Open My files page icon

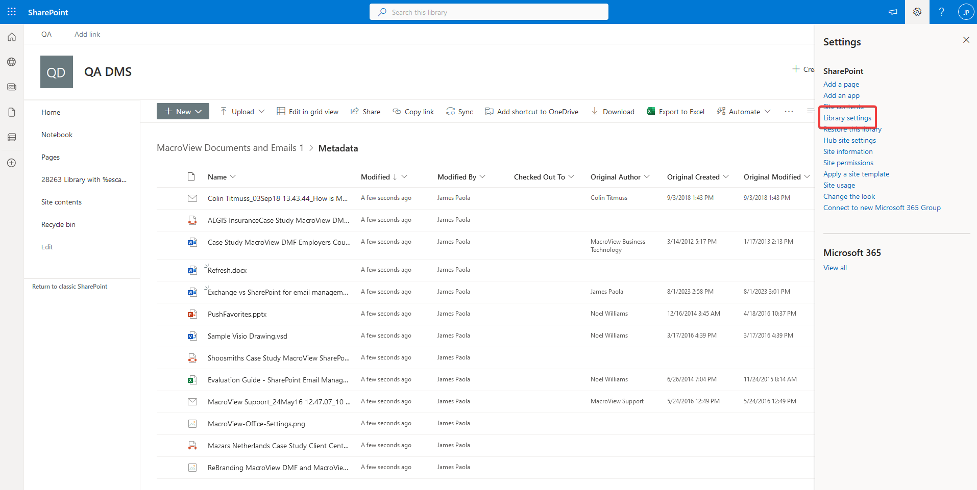[x=12, y=112]
